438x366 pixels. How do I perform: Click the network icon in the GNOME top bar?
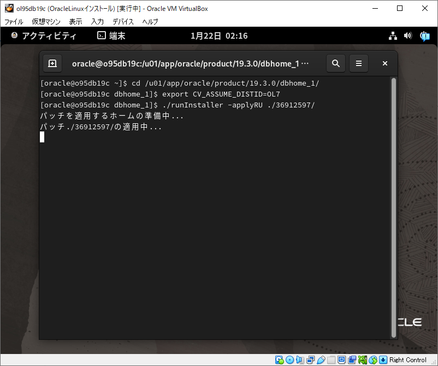coord(393,35)
